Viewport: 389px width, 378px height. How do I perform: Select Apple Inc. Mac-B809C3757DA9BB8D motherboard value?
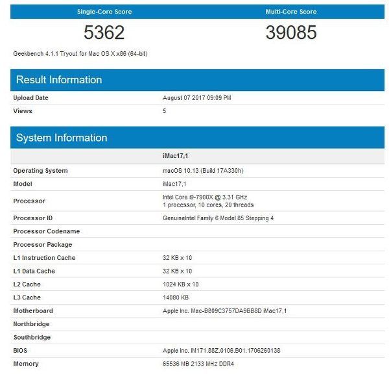tap(224, 311)
